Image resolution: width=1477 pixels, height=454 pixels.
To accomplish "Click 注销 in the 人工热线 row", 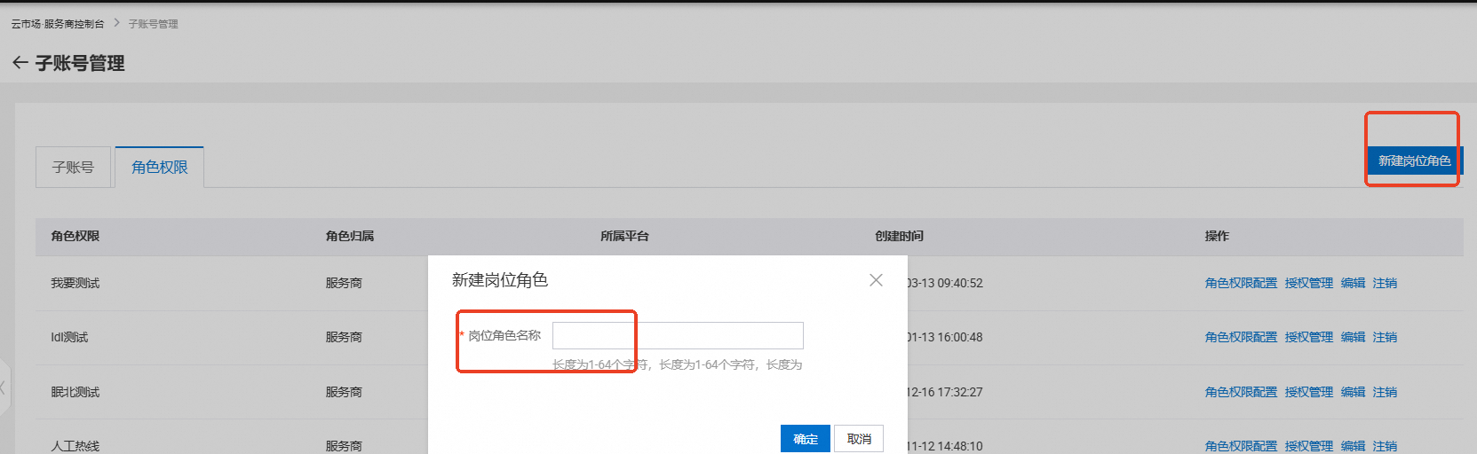I will point(1385,446).
